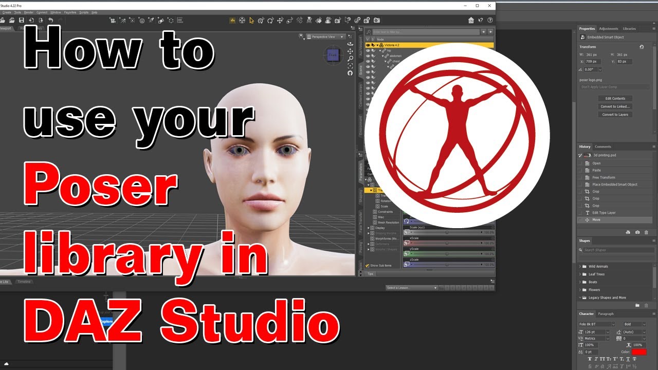Viewport: 658px width, 370px height.
Task: Click the Save file icon in DAZ toolbar
Action: pyautogui.click(x=22, y=21)
